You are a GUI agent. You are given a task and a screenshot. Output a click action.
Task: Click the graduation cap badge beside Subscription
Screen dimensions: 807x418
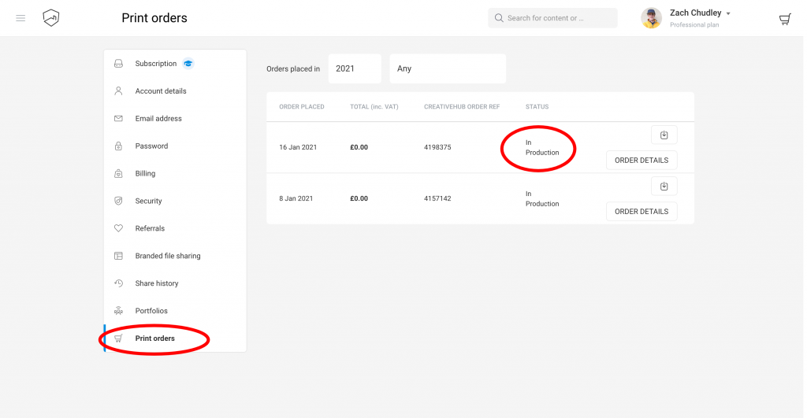[x=188, y=64]
